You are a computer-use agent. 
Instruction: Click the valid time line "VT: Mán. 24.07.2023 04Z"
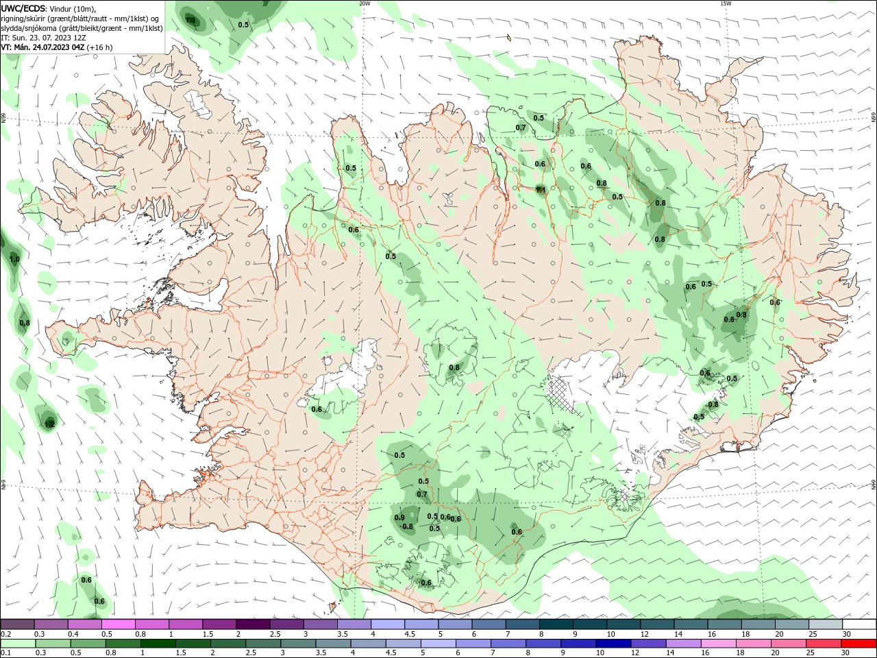coord(42,47)
